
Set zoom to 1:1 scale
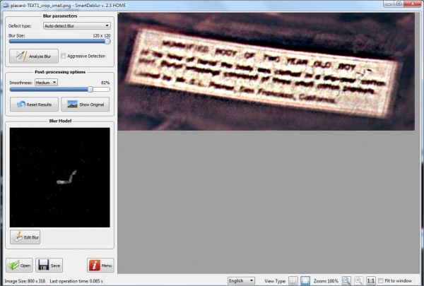371,280
